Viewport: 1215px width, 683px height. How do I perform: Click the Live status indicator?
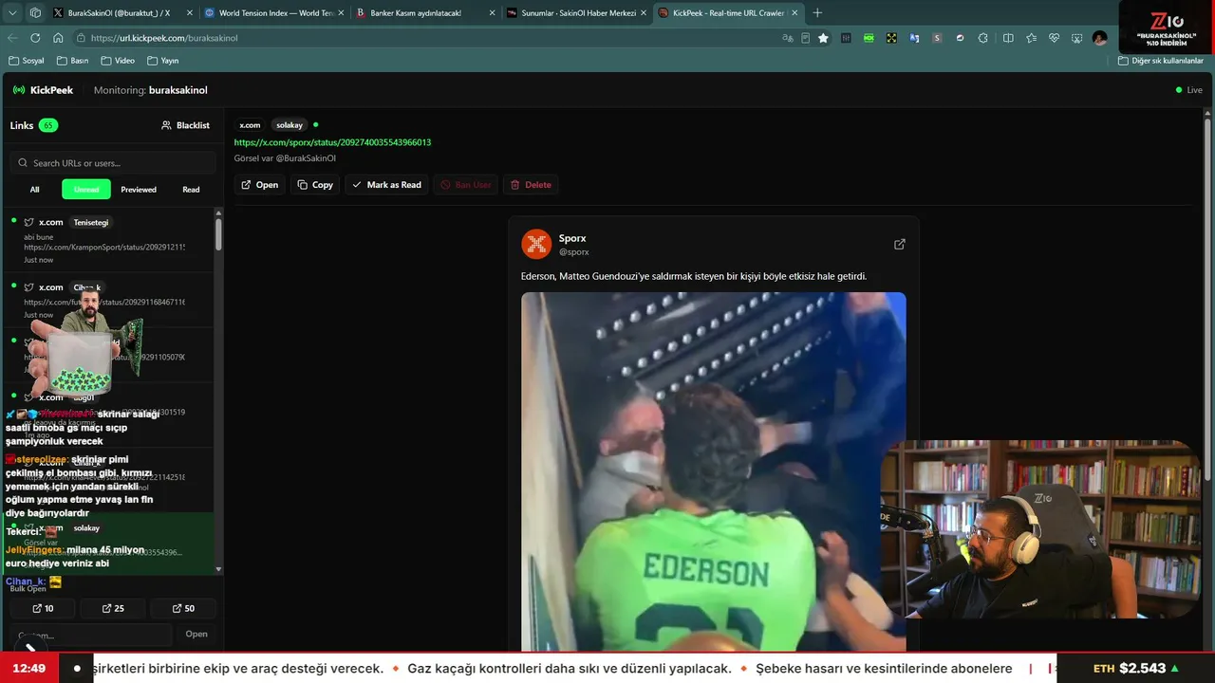[x=1188, y=90]
